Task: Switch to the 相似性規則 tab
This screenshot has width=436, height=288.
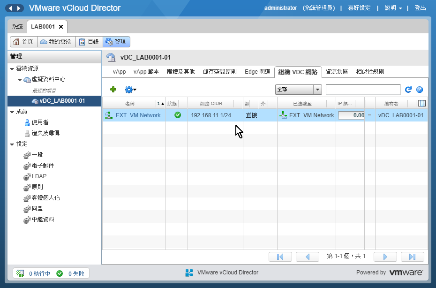Action: (370, 72)
